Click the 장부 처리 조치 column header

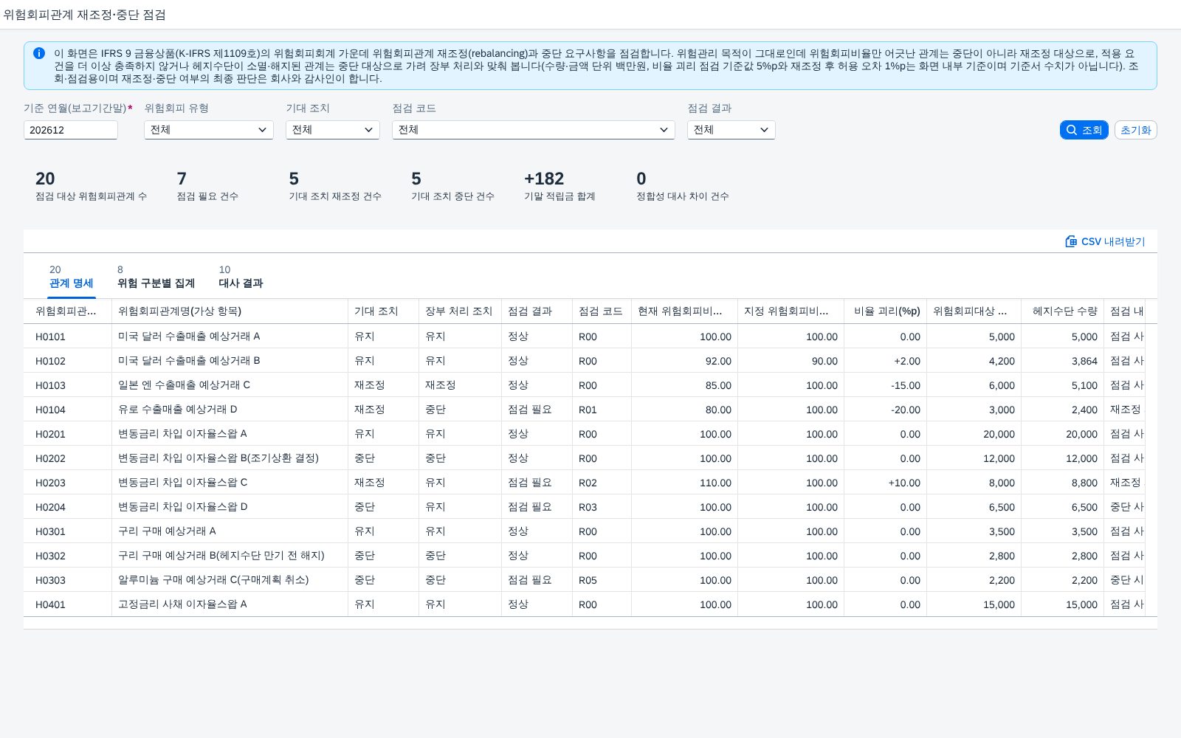pyautogui.click(x=460, y=311)
